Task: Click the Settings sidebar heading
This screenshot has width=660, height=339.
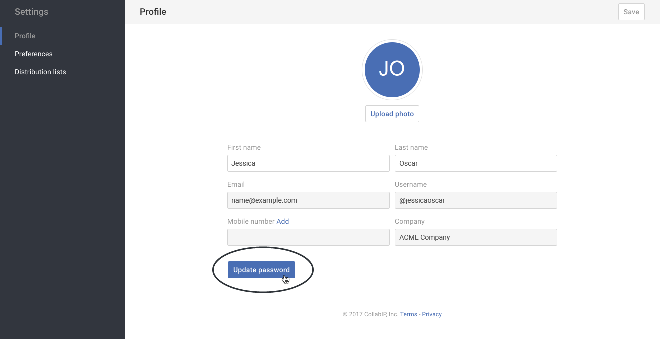Action: [31, 11]
